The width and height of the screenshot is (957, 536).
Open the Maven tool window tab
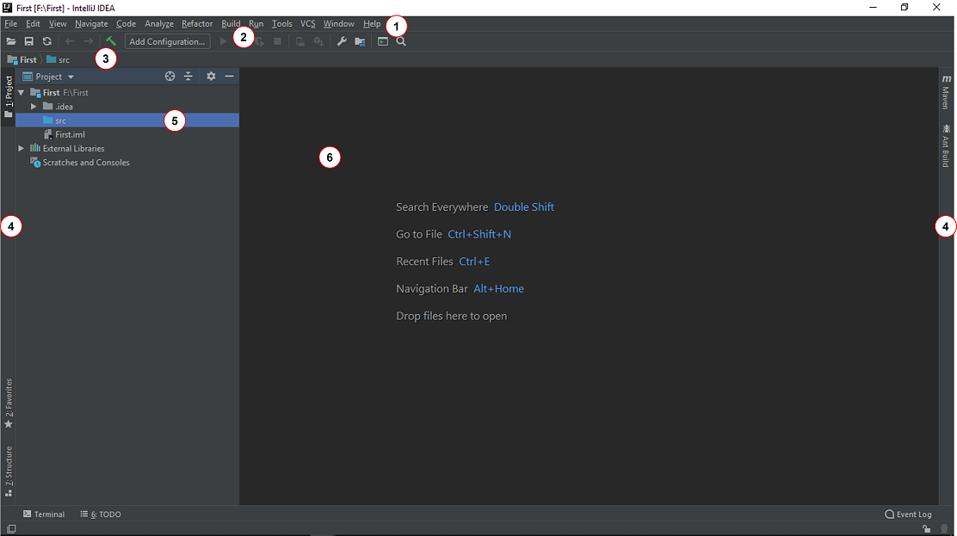946,92
